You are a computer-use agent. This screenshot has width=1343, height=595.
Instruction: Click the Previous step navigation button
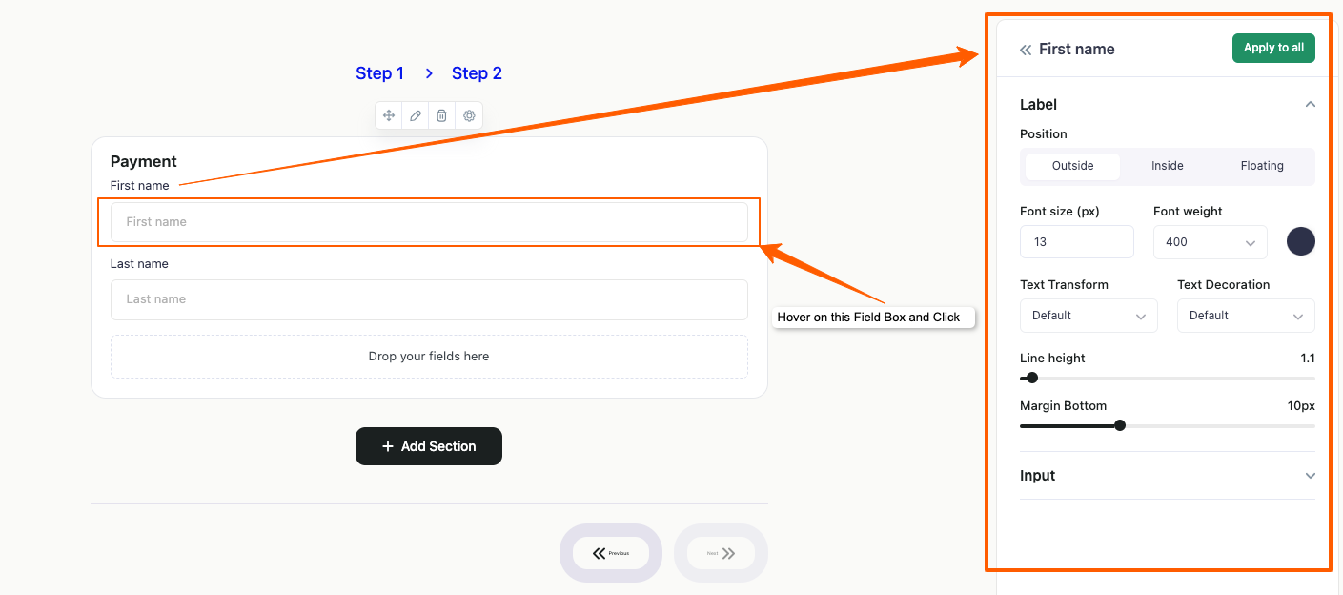point(610,553)
